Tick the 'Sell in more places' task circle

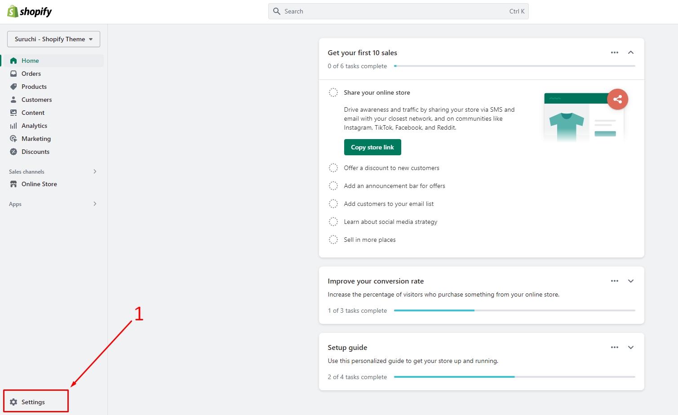tap(333, 240)
